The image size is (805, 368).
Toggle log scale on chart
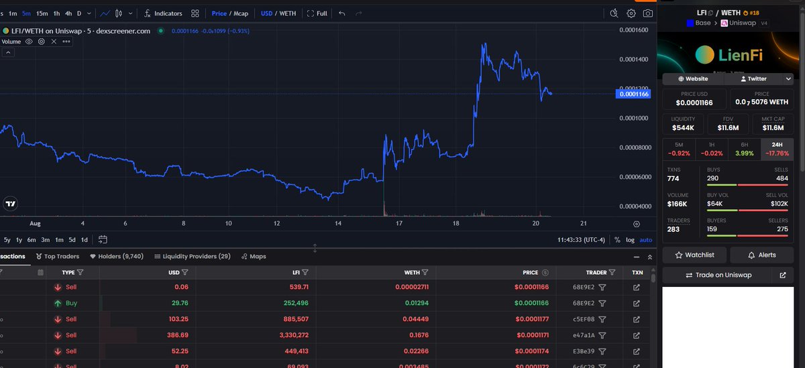click(630, 239)
